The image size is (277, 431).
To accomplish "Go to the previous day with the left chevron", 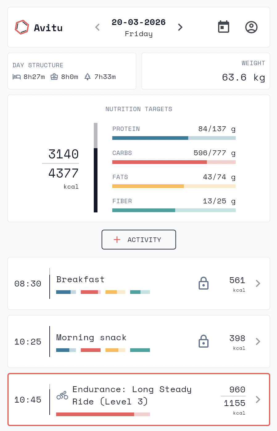I will click(97, 27).
